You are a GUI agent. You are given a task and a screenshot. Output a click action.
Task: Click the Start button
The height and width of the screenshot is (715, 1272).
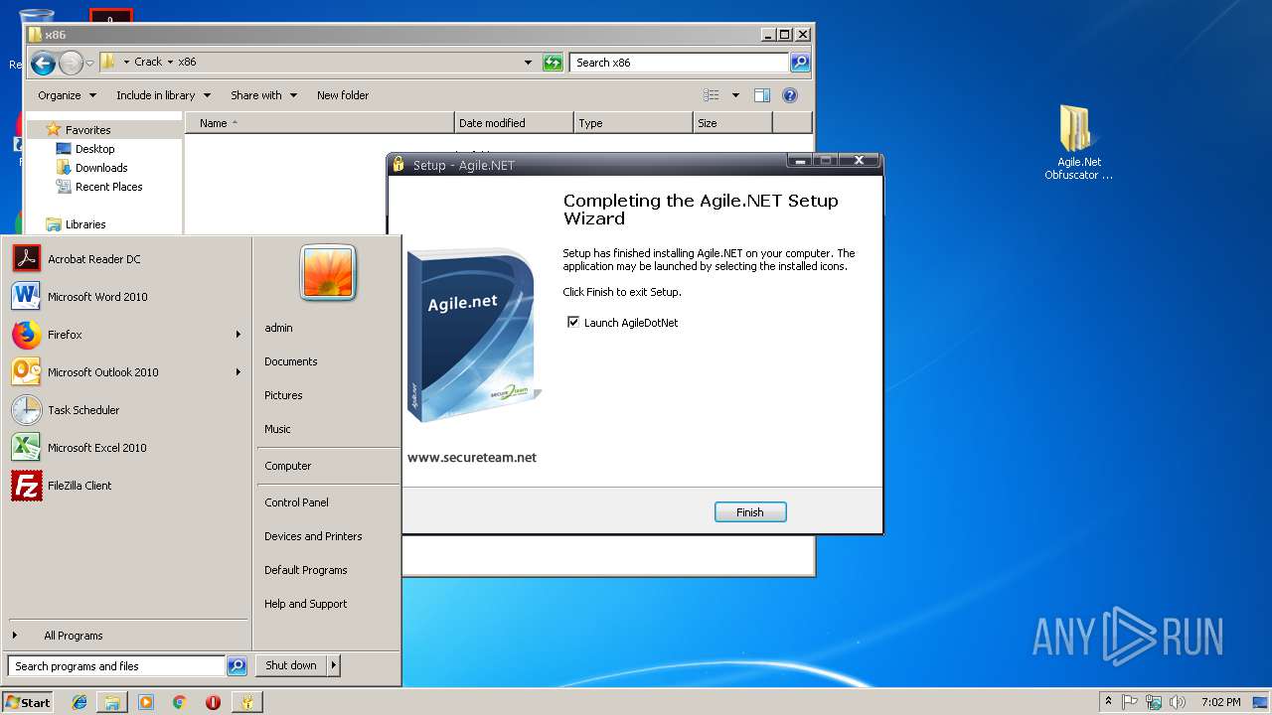click(28, 702)
